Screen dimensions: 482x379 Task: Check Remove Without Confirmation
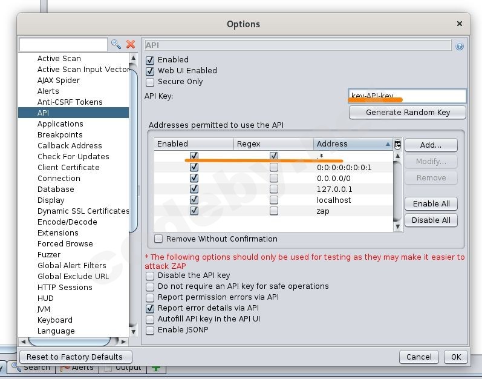click(158, 239)
